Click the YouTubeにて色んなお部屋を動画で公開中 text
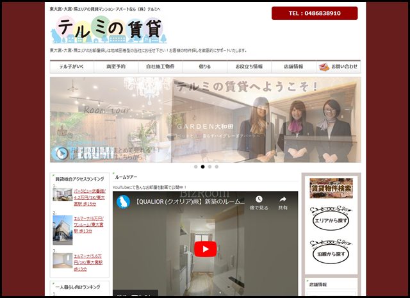410x298 pixels. point(149,187)
